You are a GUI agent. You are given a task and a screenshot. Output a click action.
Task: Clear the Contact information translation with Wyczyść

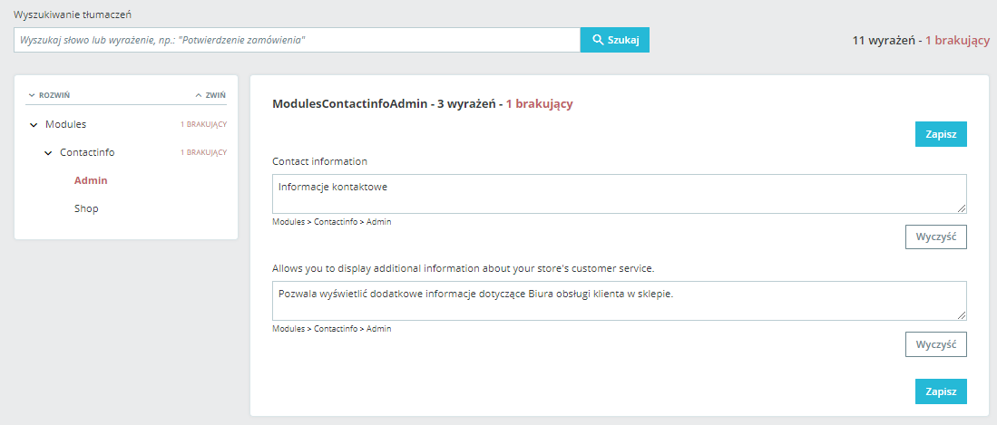[935, 237]
